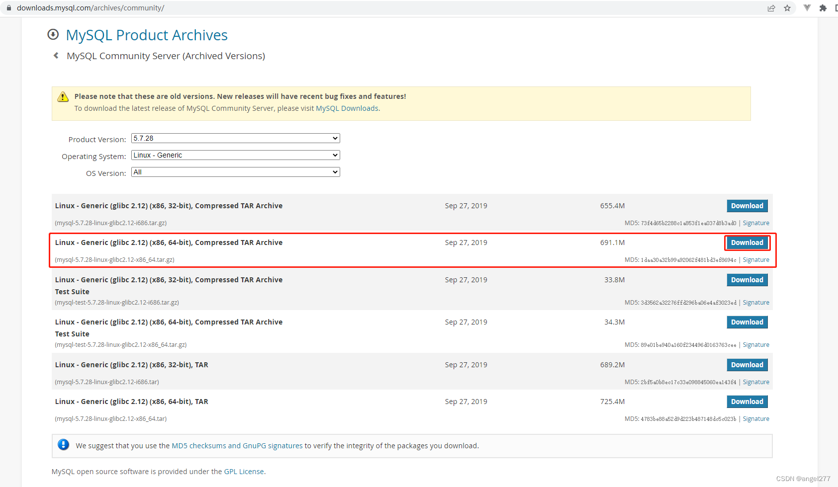Click the circular download icon beside the MySQL Product Archives title
The height and width of the screenshot is (487, 838).
pyautogui.click(x=53, y=34)
